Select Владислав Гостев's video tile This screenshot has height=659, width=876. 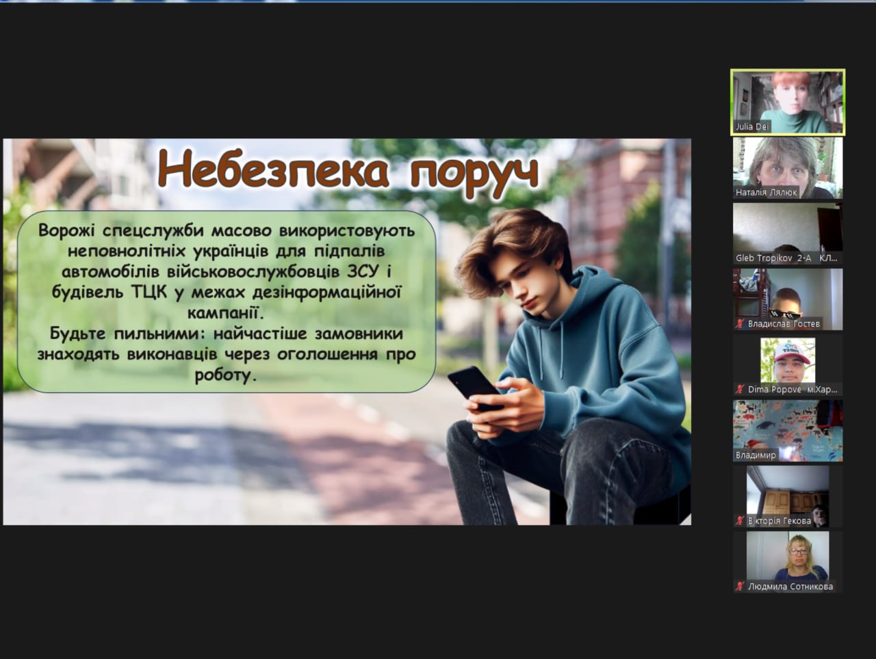click(788, 299)
